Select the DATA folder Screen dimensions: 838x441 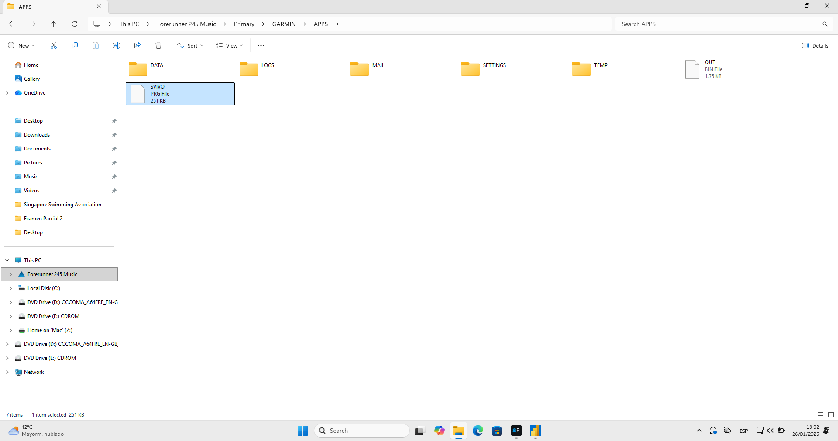tap(180, 69)
